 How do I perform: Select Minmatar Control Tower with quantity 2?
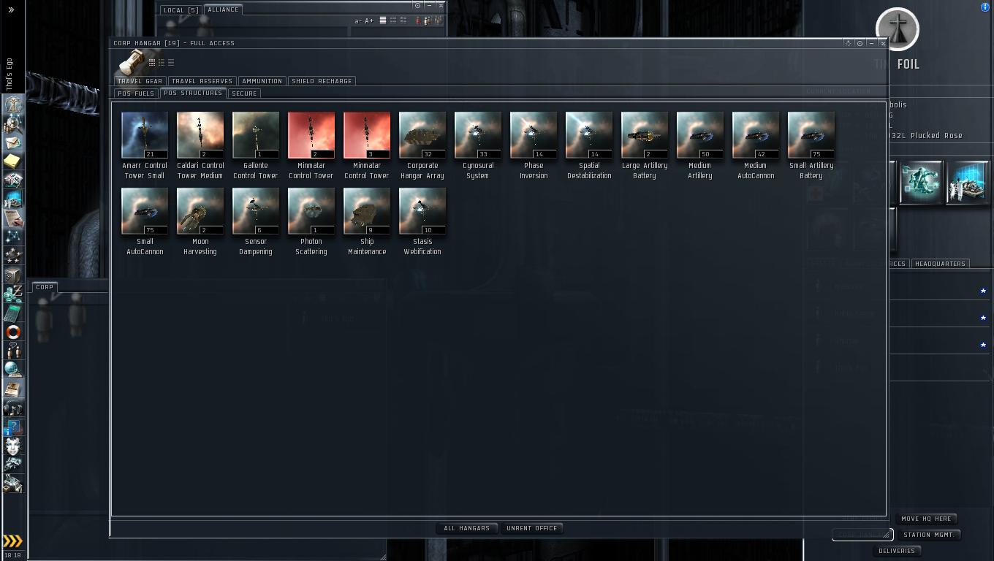coord(311,145)
